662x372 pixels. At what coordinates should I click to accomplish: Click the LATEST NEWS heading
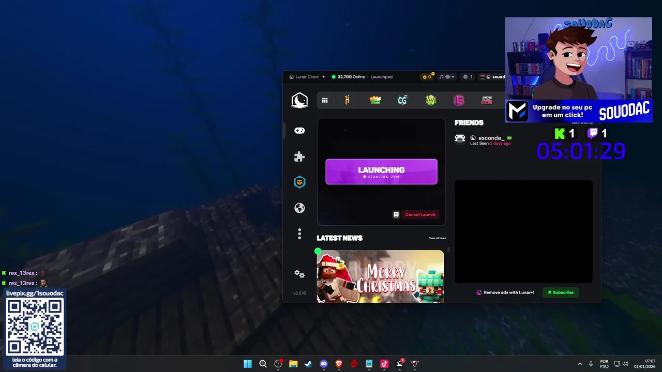339,238
